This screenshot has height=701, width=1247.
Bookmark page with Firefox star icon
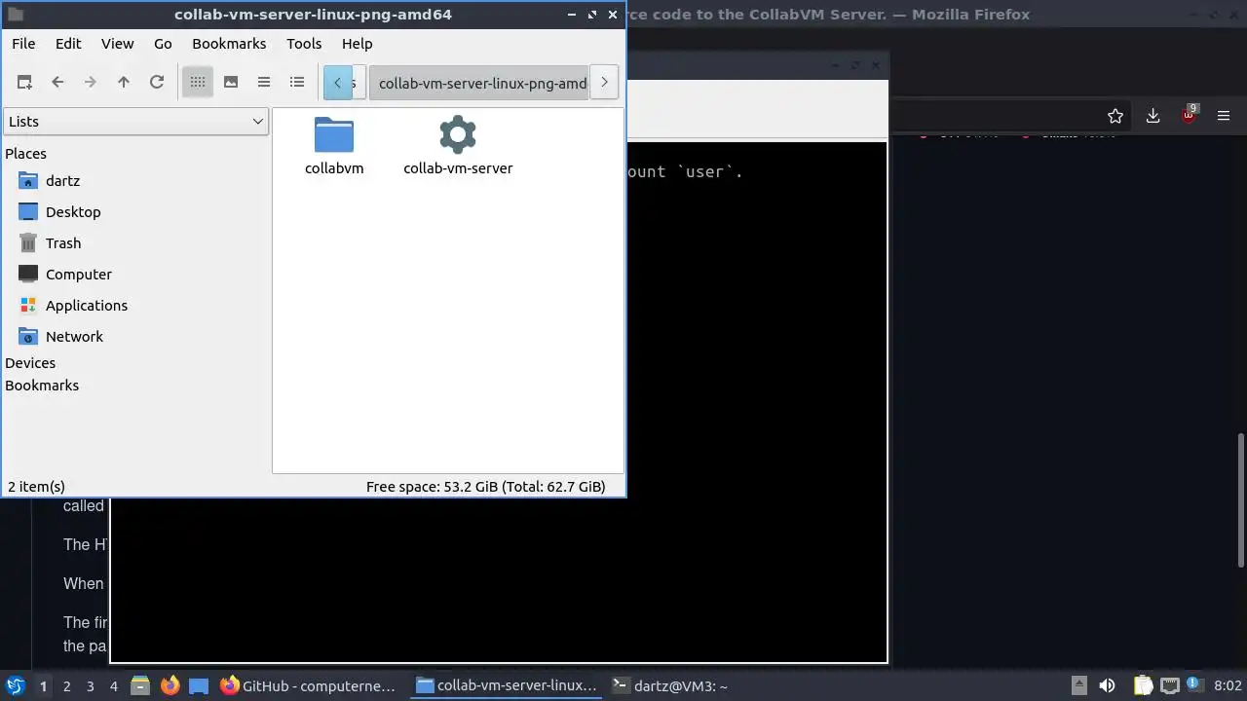click(1115, 116)
